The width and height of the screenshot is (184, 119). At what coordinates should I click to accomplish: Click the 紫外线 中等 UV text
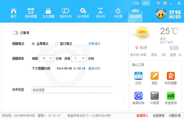(x=138, y=55)
